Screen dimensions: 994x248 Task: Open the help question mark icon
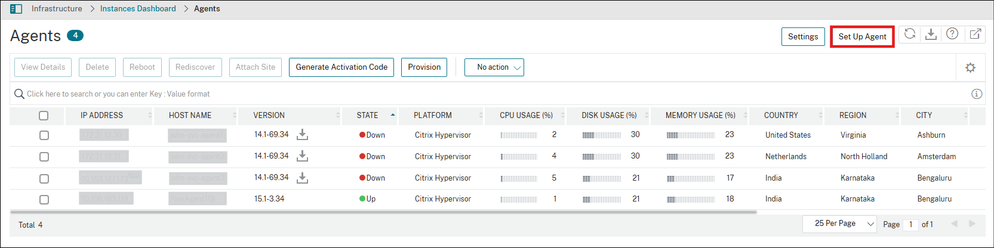click(952, 34)
